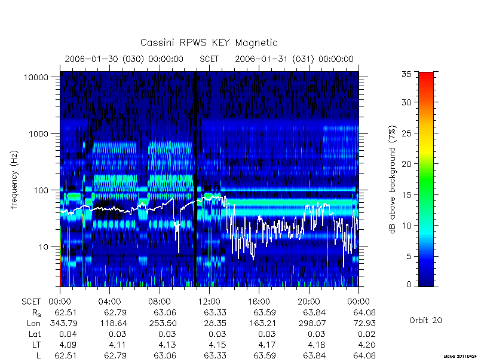Image resolution: width=478 pixels, height=359 pixels.
Task: Click the Lon value 163.21
Action: pyautogui.click(x=262, y=323)
